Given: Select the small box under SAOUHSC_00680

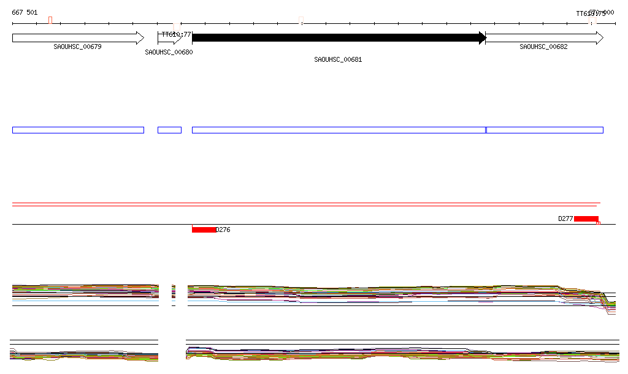Looking at the screenshot, I should [169, 130].
